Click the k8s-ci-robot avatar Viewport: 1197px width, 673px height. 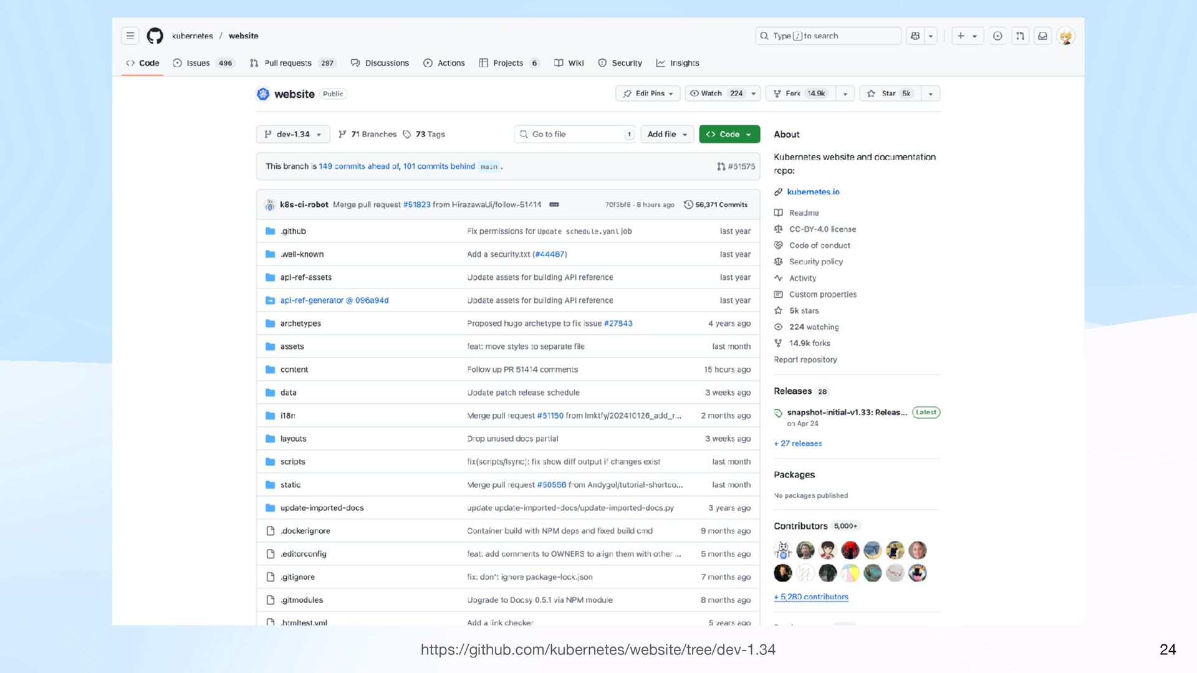[270, 204]
